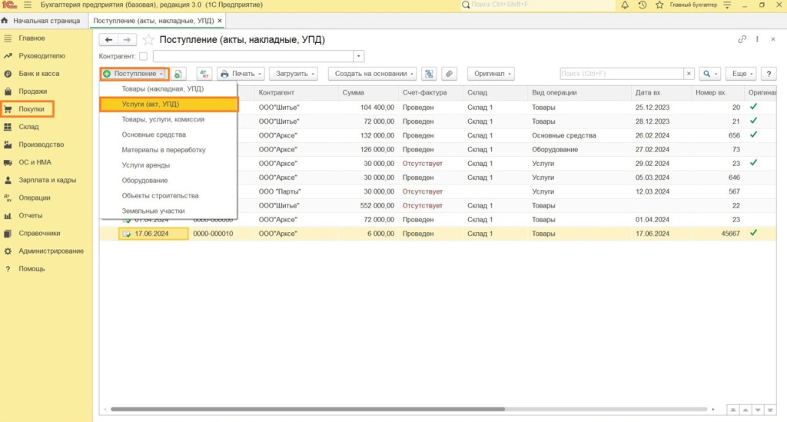Add this page to favorites star
Viewport: 787px width, 422px height.
point(148,40)
